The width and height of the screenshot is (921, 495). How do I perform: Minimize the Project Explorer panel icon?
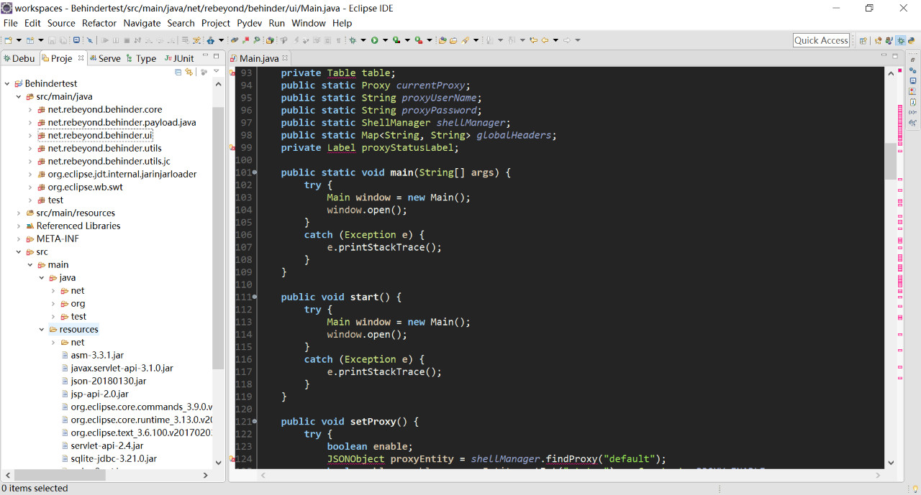tap(205, 55)
